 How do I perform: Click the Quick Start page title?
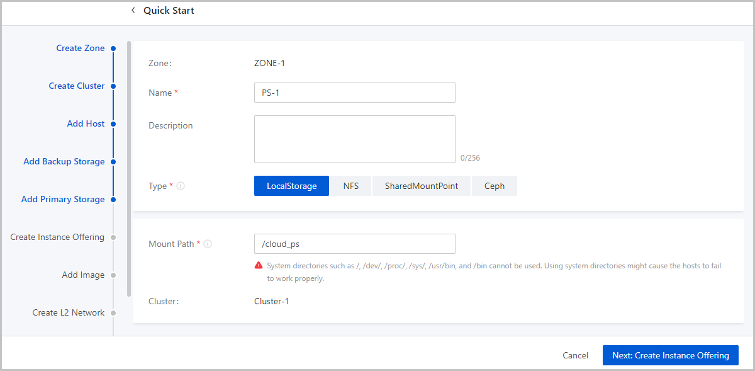tap(169, 10)
